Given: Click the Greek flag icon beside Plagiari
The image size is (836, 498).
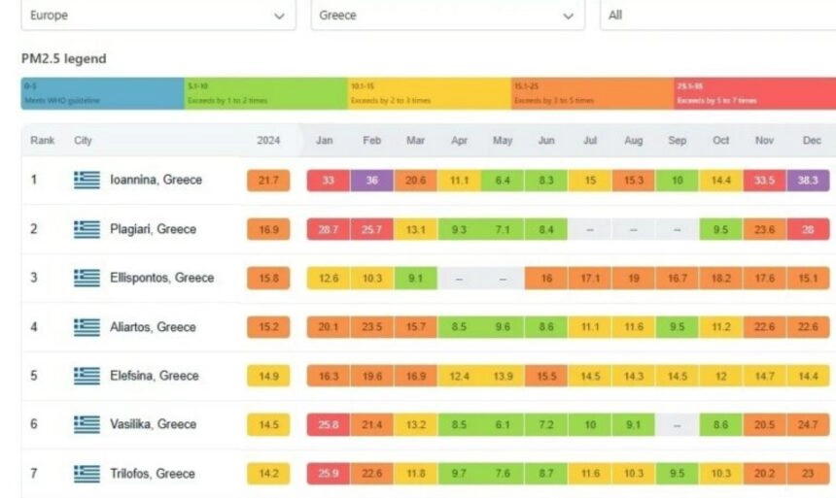Looking at the screenshot, I should [x=87, y=229].
